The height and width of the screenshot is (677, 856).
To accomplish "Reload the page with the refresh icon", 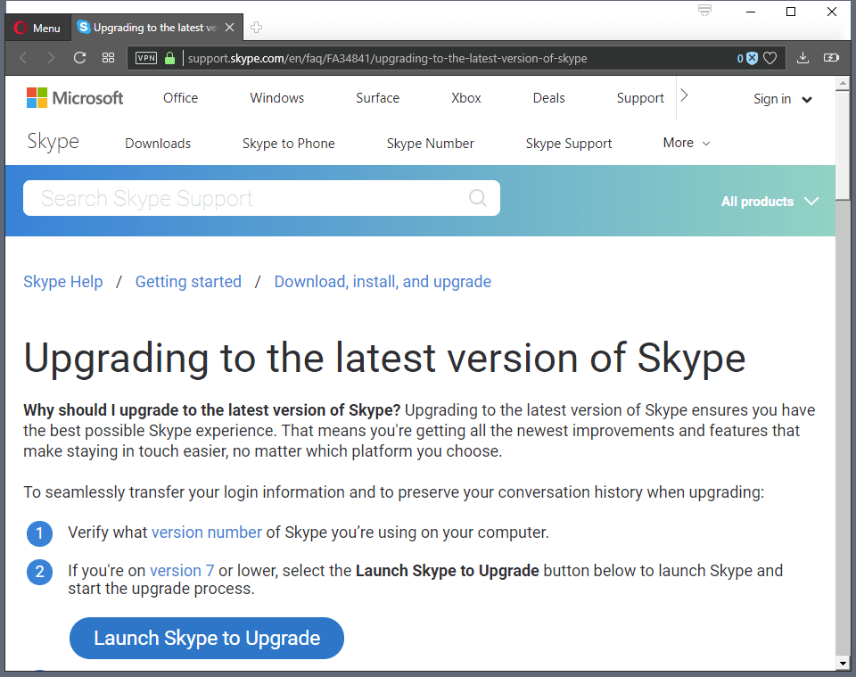I will pos(79,58).
